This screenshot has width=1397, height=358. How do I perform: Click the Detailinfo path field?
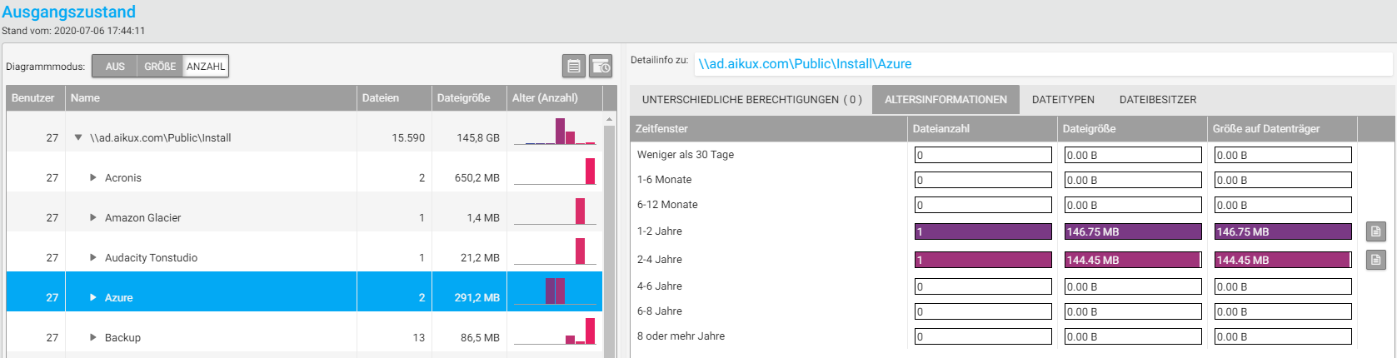1041,64
